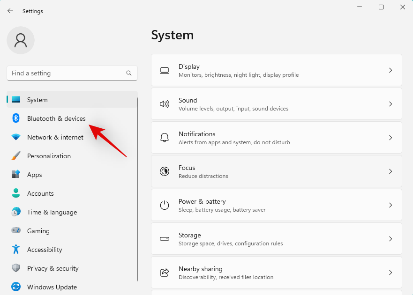The width and height of the screenshot is (413, 295).
Task: Click the Apps icon in sidebar
Action: (16, 174)
